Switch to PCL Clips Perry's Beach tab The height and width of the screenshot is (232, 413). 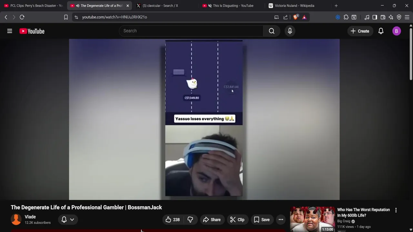[33, 5]
